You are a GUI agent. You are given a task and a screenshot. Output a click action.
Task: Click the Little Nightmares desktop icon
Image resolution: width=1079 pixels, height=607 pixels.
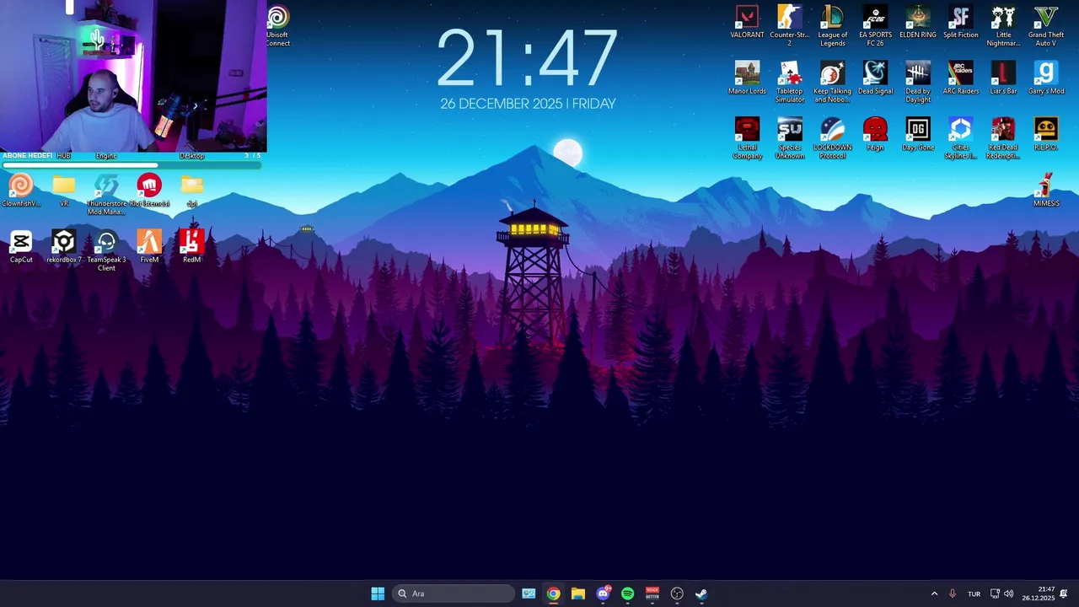tap(1003, 25)
